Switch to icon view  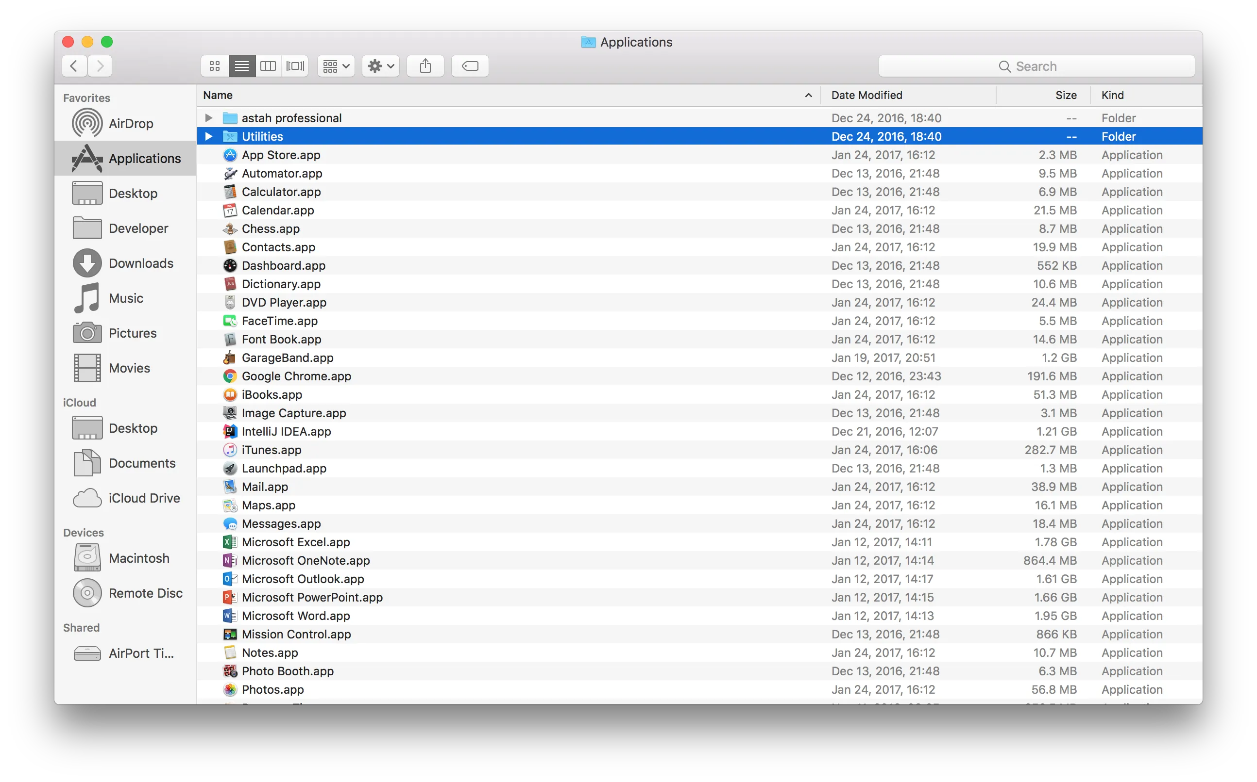pyautogui.click(x=214, y=65)
